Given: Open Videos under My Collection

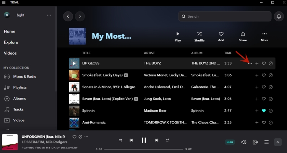Looking at the screenshot, I should pyautogui.click(x=14, y=120).
